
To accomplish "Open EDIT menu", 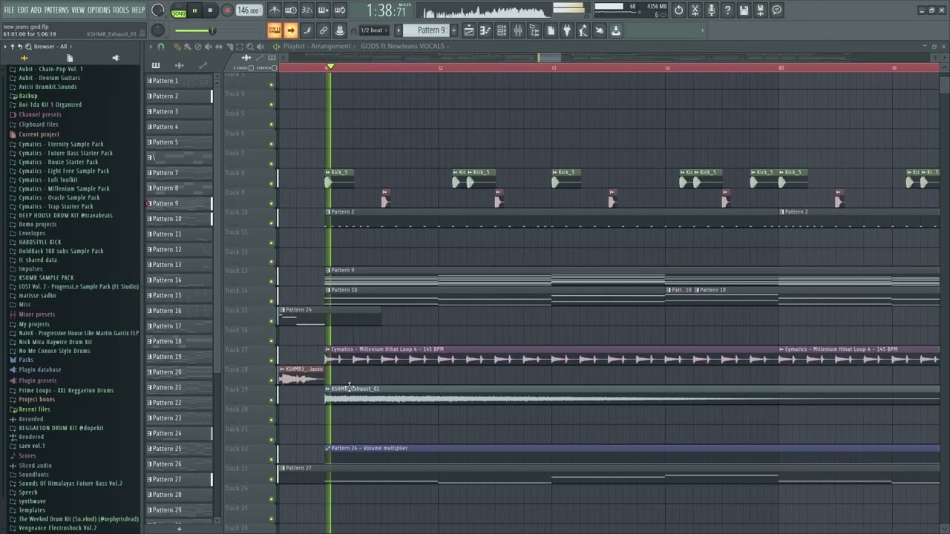I will tap(23, 10).
